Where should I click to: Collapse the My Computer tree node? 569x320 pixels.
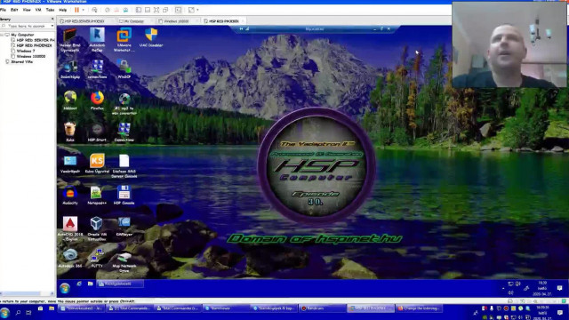2,35
